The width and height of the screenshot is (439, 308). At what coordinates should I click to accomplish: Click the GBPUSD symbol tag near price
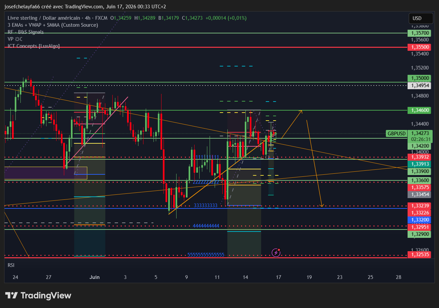coord(397,134)
